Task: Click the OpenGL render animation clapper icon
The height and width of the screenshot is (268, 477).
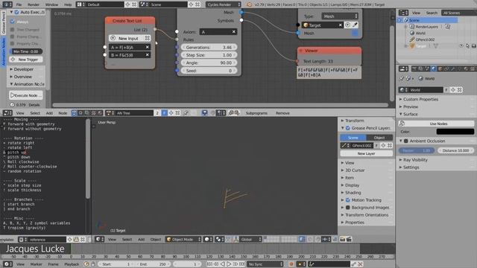Action: (x=349, y=239)
